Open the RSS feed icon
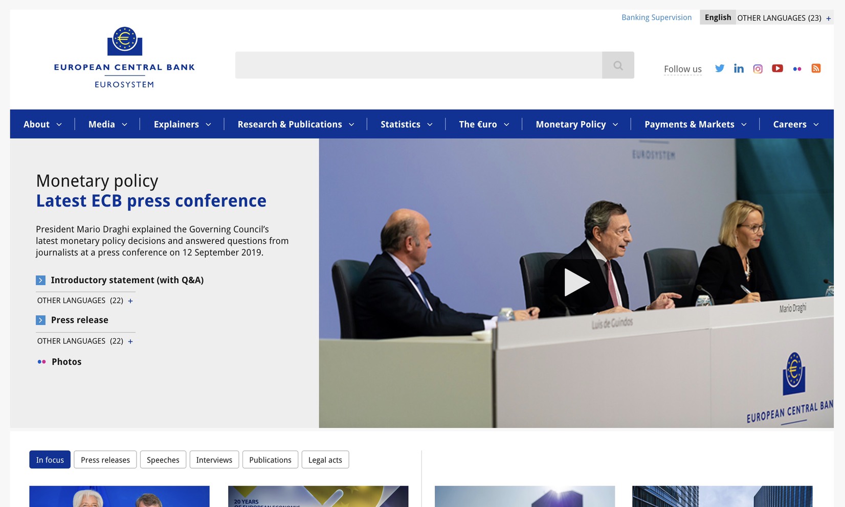Viewport: 845px width, 507px height. pyautogui.click(x=816, y=68)
